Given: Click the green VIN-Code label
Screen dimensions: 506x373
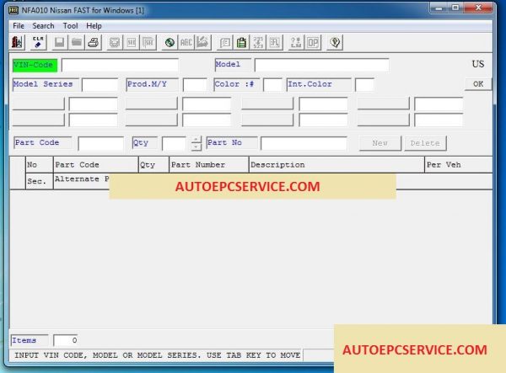Looking at the screenshot, I should coord(35,66).
